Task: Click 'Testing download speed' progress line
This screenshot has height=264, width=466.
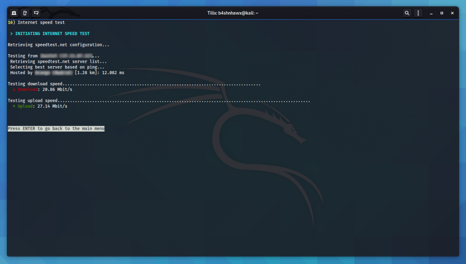Action: (134, 84)
